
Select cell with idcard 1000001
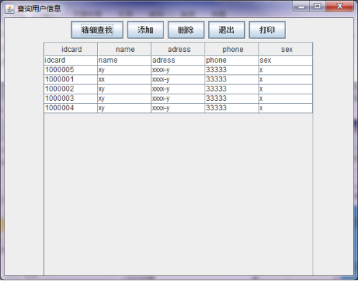tap(71, 79)
